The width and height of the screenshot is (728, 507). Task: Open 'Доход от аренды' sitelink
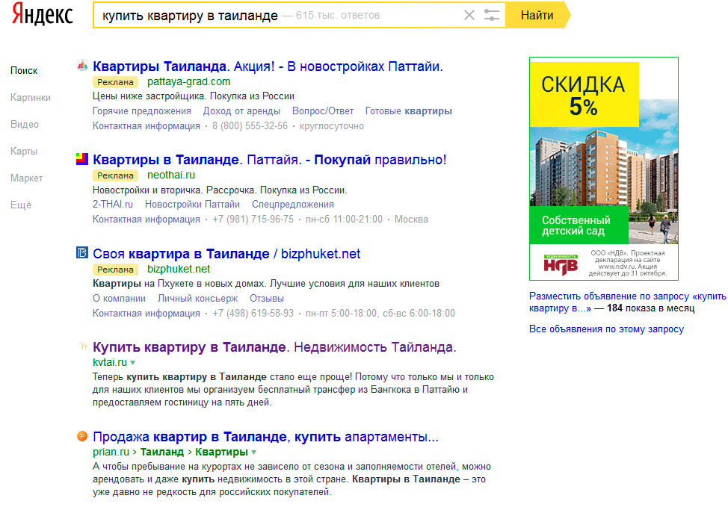pos(241,111)
